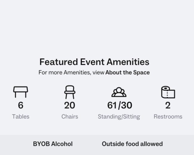Click the Tables label
The image size is (194, 155).
[21, 117]
